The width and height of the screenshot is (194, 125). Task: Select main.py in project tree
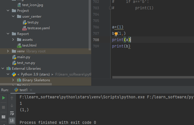(23, 57)
